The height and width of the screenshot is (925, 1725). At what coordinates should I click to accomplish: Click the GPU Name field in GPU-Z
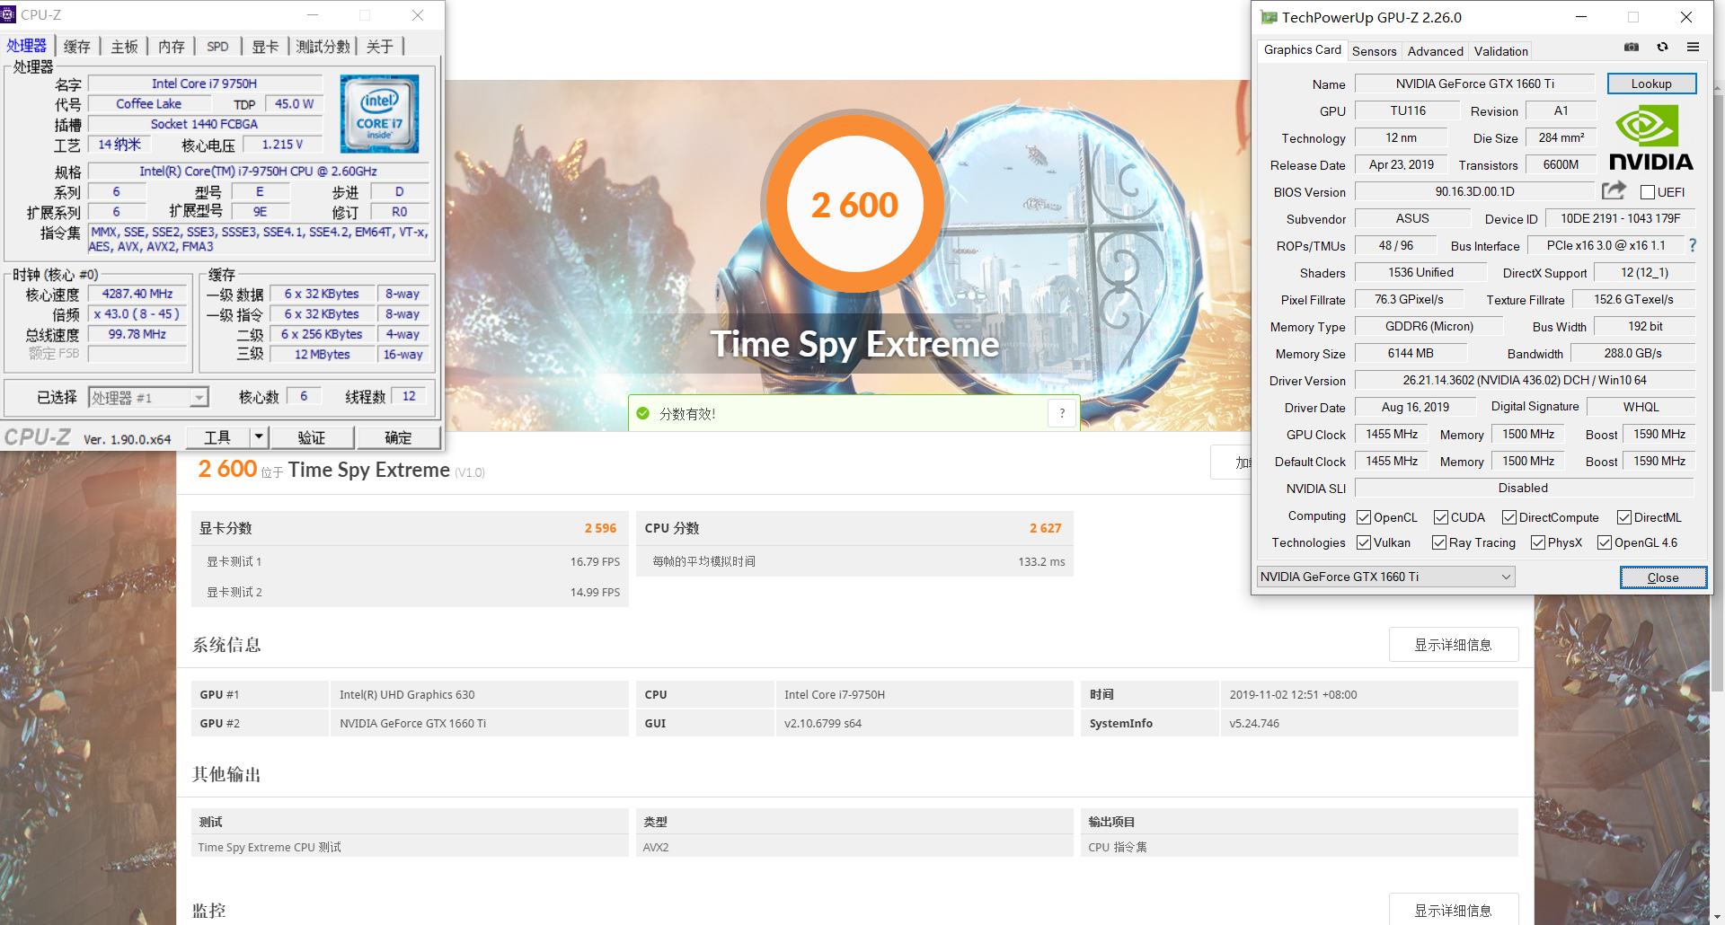tap(1474, 84)
